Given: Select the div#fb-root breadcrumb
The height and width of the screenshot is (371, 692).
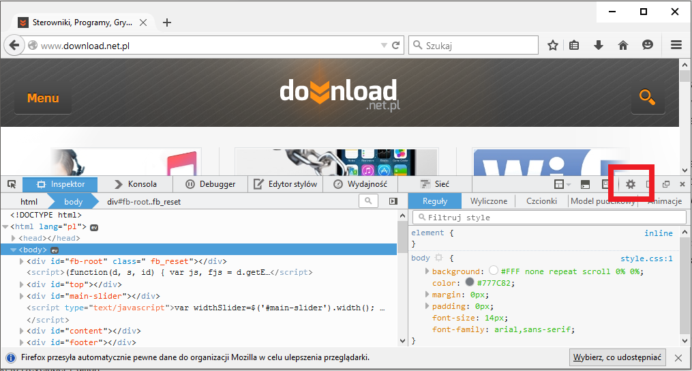Looking at the screenshot, I should tap(144, 202).
